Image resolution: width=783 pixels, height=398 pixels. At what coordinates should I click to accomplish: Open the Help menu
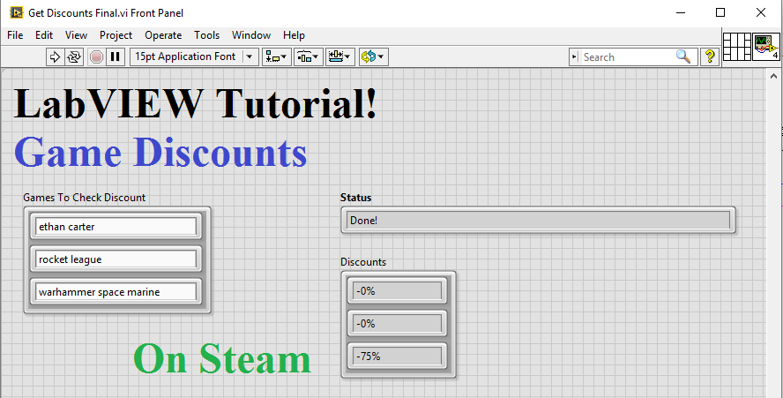[x=294, y=35]
